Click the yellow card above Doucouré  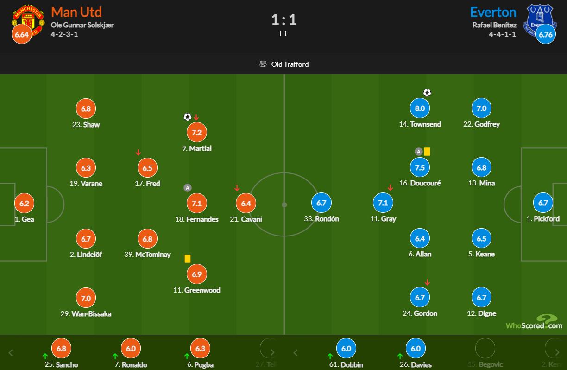pyautogui.click(x=427, y=151)
